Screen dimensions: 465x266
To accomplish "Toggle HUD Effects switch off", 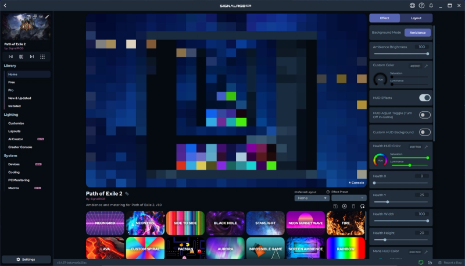I will [x=425, y=98].
